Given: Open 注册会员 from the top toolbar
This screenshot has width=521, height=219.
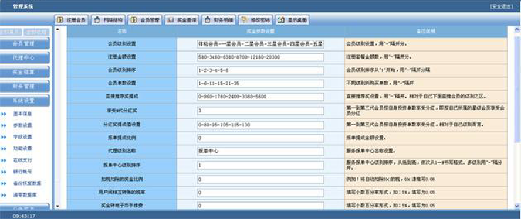Looking at the screenshot, I should [x=72, y=20].
